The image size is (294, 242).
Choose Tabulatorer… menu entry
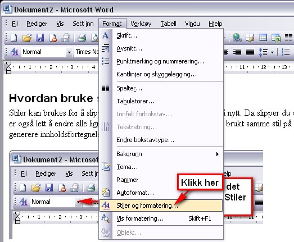(x=161, y=101)
